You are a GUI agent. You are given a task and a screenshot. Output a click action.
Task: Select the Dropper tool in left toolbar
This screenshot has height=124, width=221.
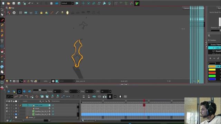2,56
